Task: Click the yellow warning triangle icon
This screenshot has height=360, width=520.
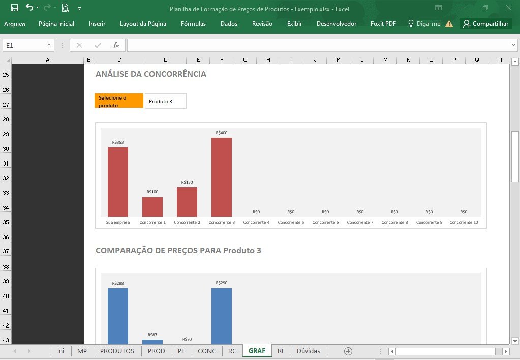Action: pyautogui.click(x=449, y=24)
